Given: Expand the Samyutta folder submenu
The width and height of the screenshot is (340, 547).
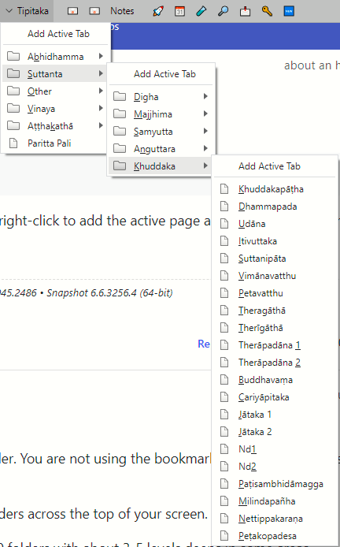Looking at the screenshot, I should [x=161, y=132].
